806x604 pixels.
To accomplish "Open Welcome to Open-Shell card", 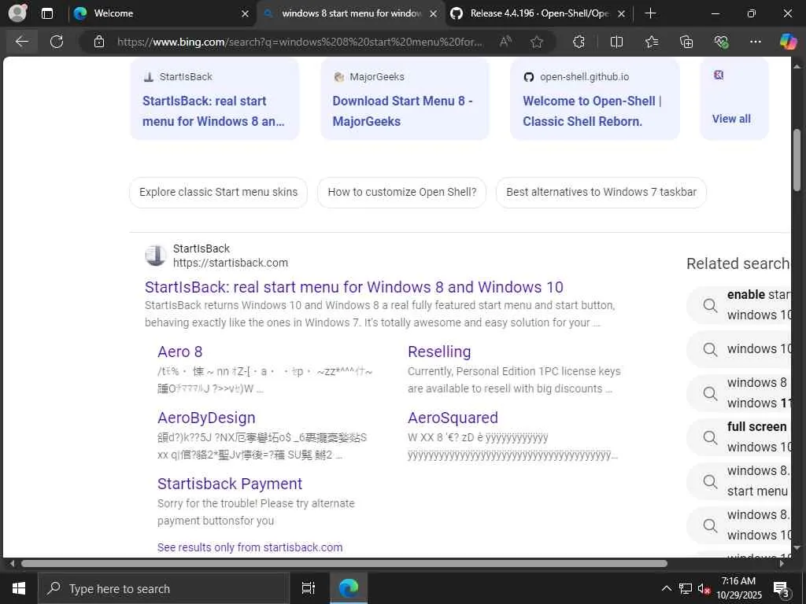I will pos(595,98).
